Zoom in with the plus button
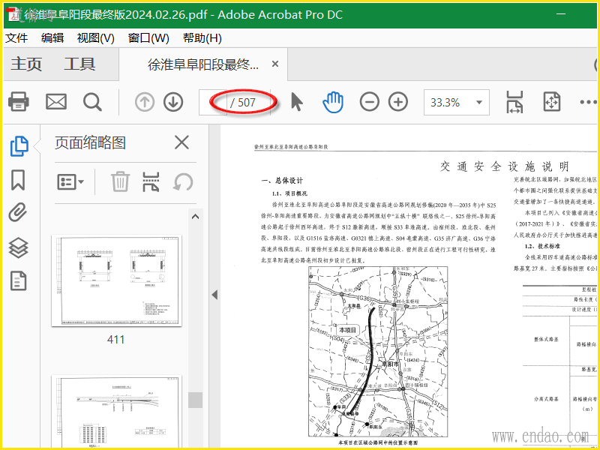The height and width of the screenshot is (450, 600). pyautogui.click(x=398, y=102)
